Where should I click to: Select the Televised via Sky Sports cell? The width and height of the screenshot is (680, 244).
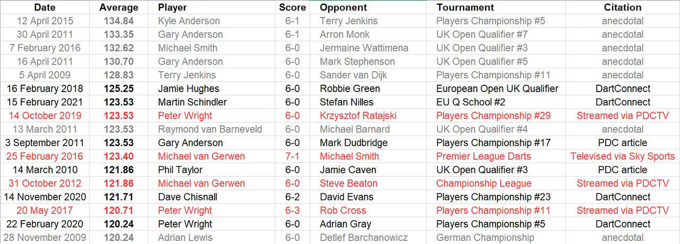[x=623, y=157]
